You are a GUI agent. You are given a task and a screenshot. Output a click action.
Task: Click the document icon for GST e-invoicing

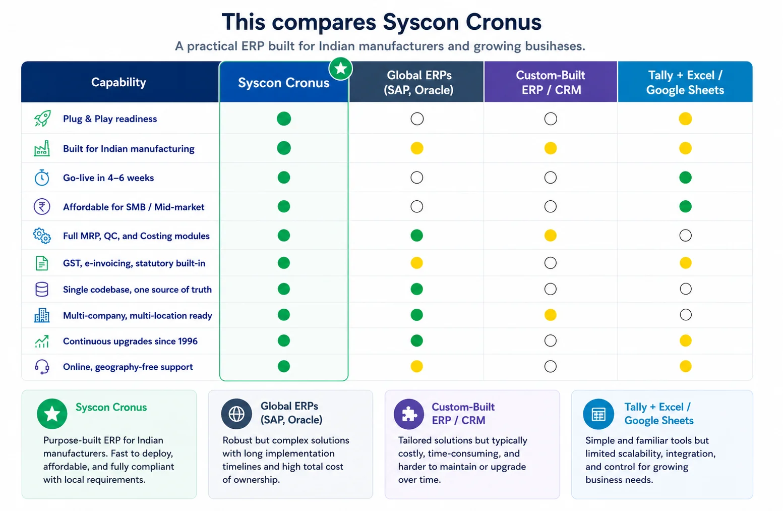coord(42,263)
